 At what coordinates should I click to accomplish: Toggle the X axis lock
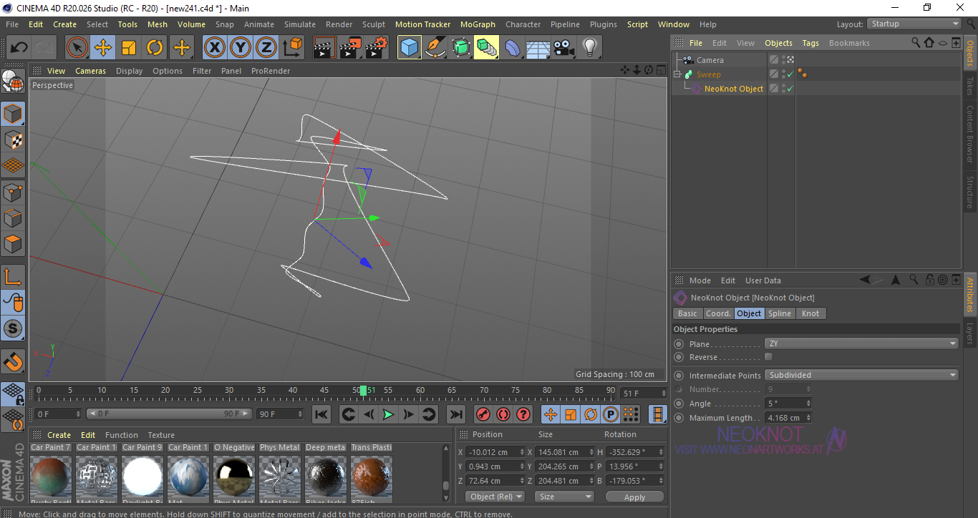214,48
